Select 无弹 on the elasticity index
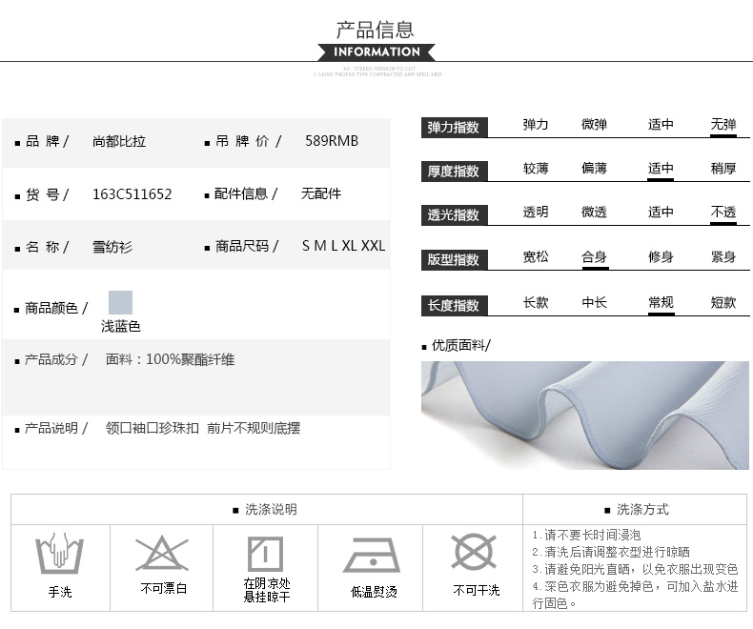 (x=723, y=125)
